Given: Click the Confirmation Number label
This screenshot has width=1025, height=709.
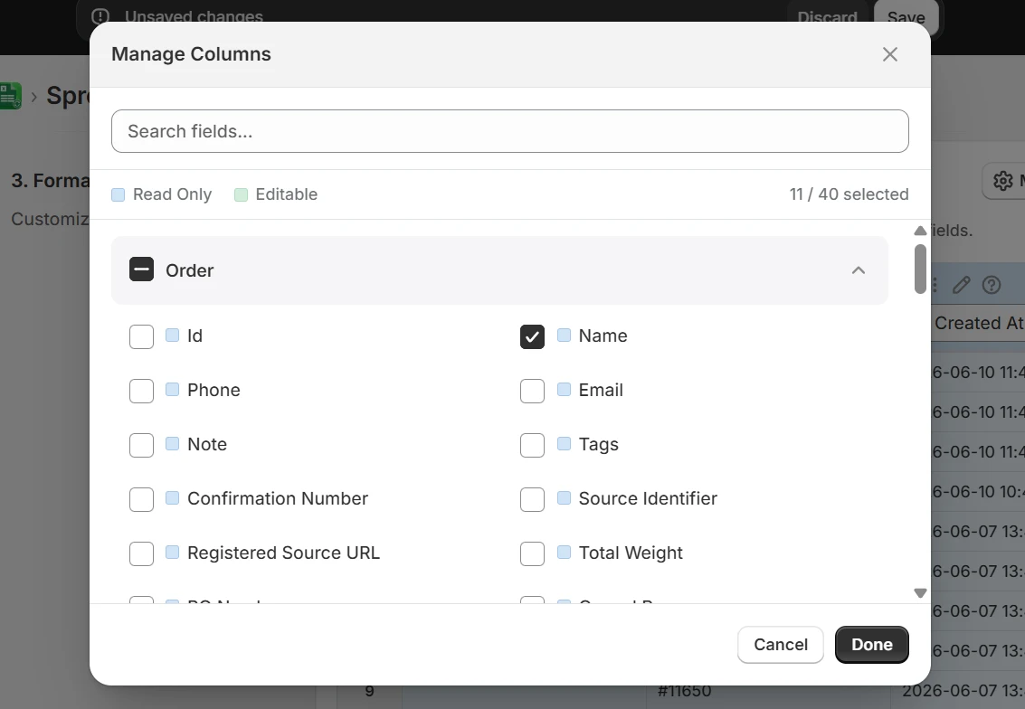Looking at the screenshot, I should click(277, 498).
